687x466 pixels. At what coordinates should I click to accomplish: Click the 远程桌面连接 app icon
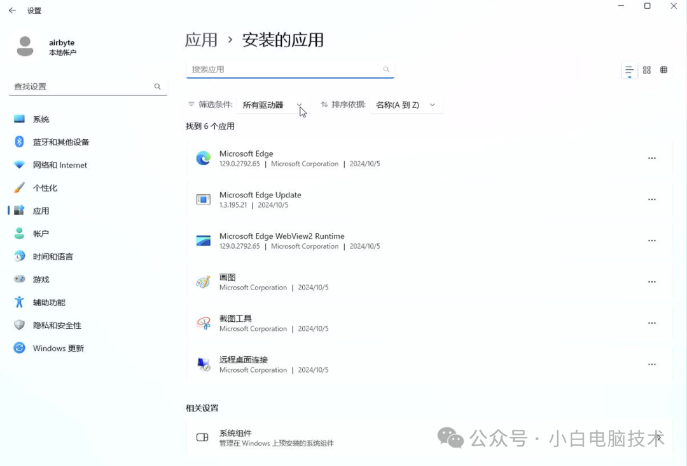click(204, 364)
